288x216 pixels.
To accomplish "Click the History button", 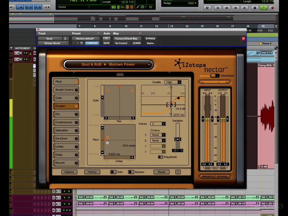I will click(92, 172).
